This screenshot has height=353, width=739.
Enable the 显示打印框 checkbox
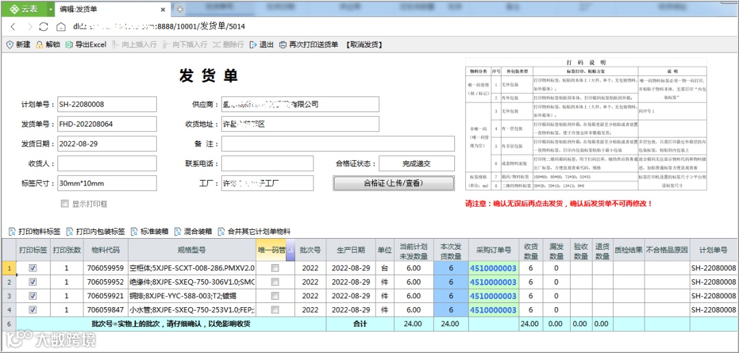64,204
